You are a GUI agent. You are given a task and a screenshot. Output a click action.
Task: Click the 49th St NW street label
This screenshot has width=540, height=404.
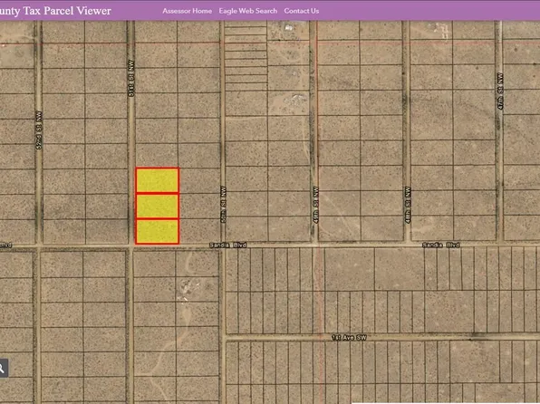click(x=316, y=205)
